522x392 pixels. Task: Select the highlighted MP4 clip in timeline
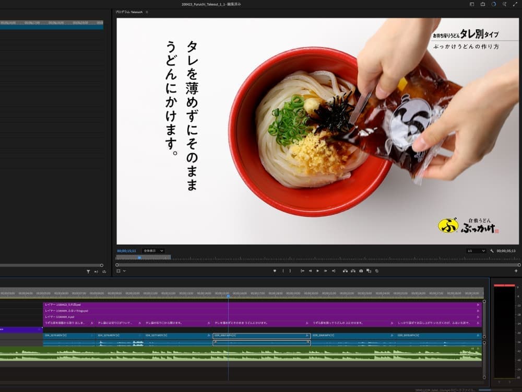pos(261,336)
